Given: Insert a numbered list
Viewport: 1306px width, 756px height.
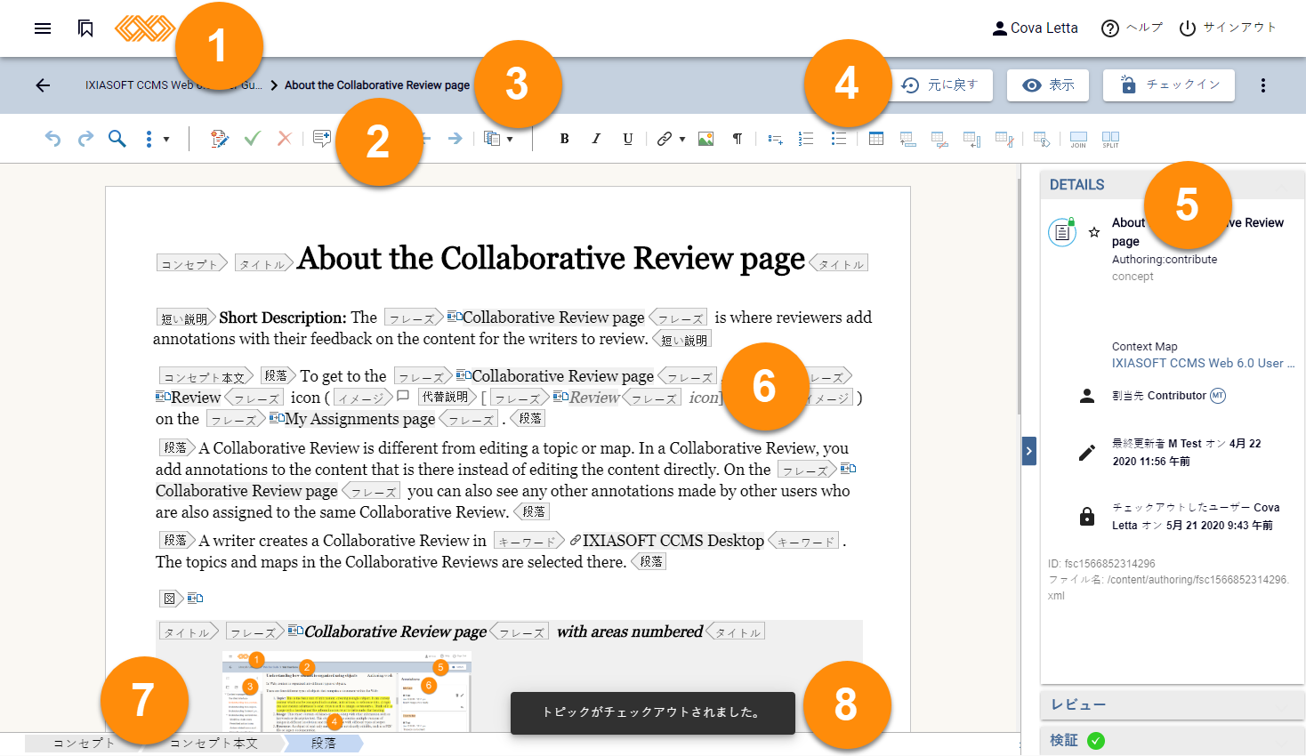Looking at the screenshot, I should click(x=806, y=139).
